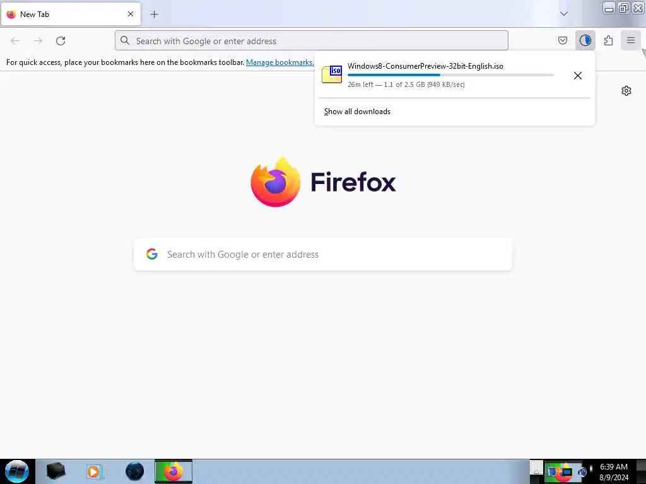This screenshot has width=646, height=484.
Task: Expand the List all tabs chevron
Action: (563, 14)
